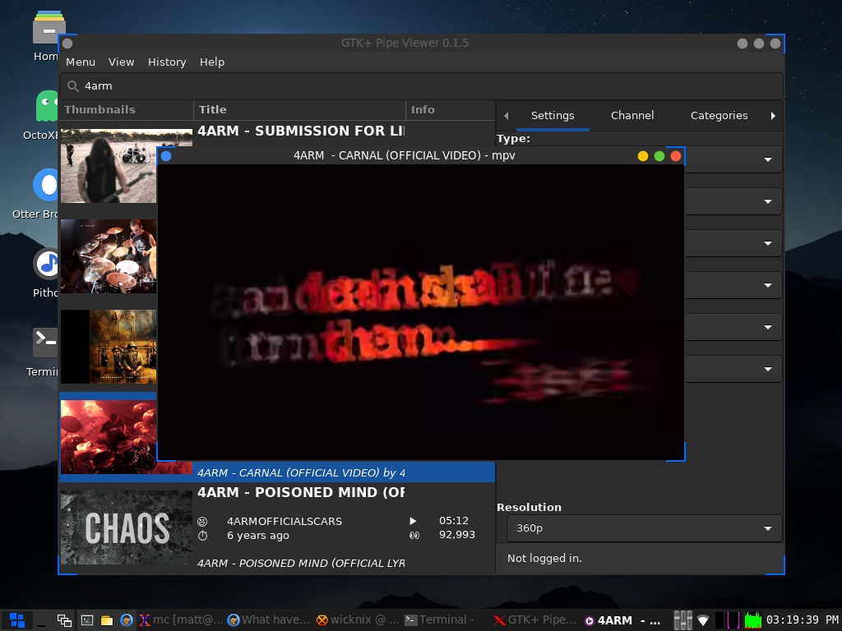Expand the third settings dropdown arrow
This screenshot has height=631, width=842.
767,243
